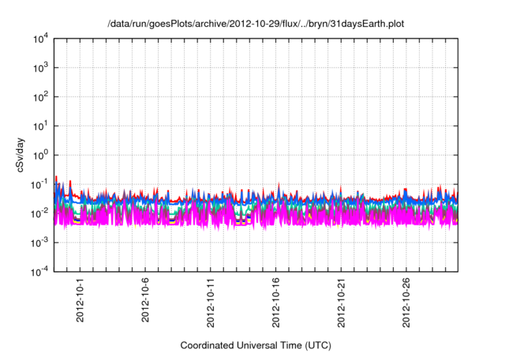Select the 2012-10-21 date tick label
Viewport: 505px width, 353px height.
(x=342, y=303)
